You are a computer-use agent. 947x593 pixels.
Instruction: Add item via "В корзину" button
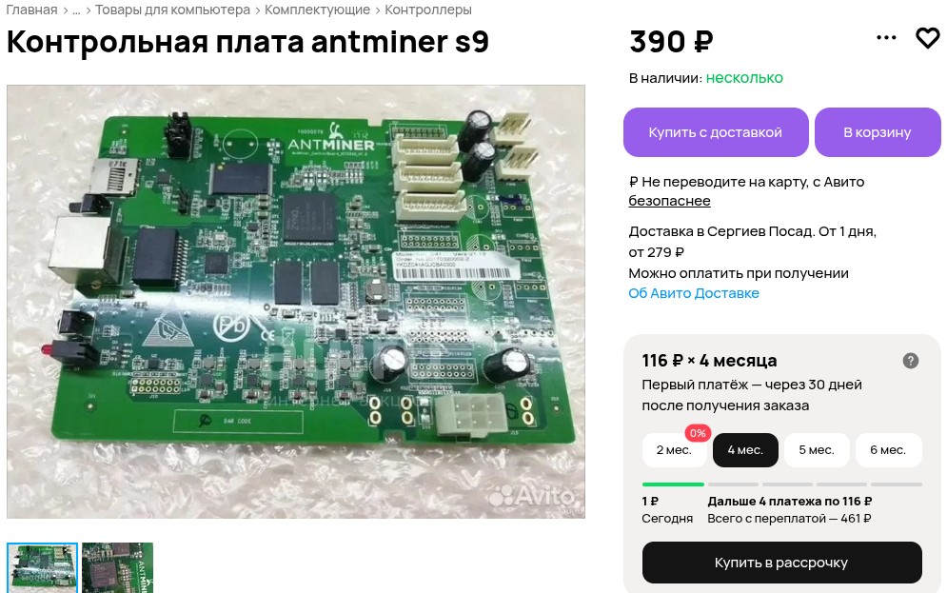pos(878,132)
